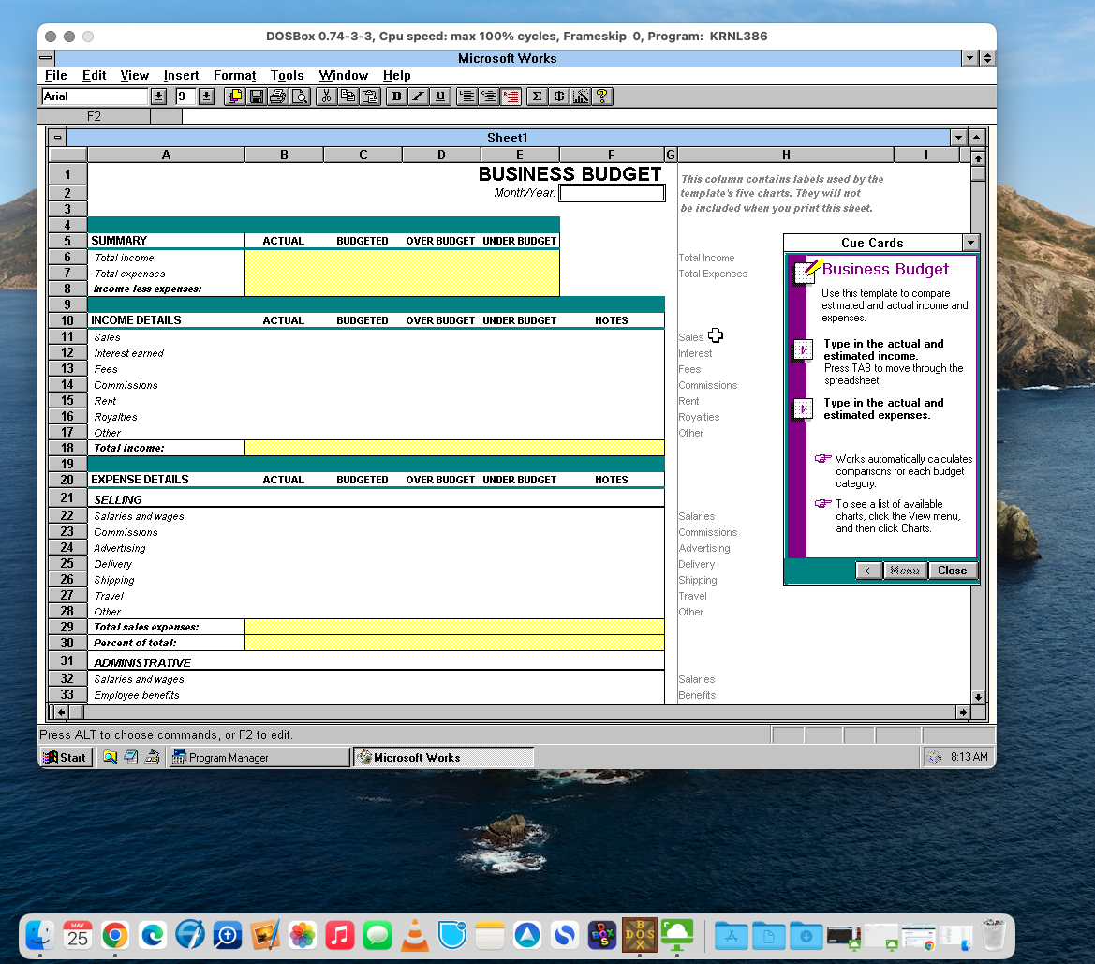Image resolution: width=1095 pixels, height=964 pixels.
Task: Switch to Program Manager on taskbar
Action: click(259, 757)
